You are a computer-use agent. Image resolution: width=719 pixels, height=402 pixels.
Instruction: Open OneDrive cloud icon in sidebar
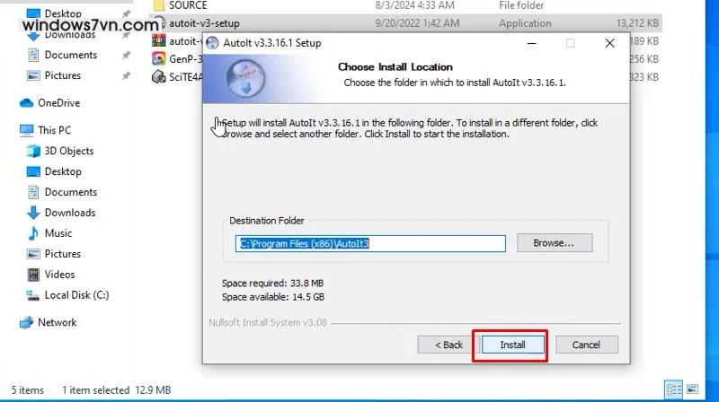(27, 103)
